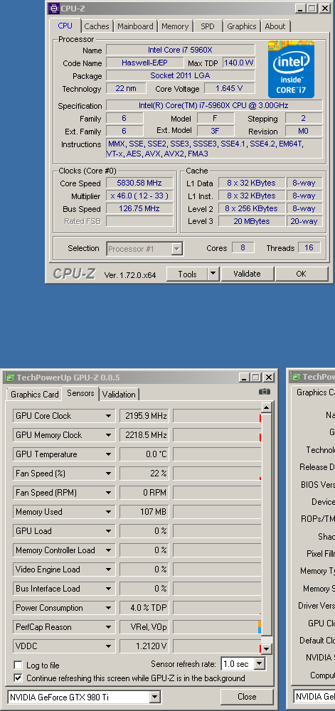Open the GPU Load sensor dropdown
Screen dimensions: 335x711
pyautogui.click(x=108, y=531)
